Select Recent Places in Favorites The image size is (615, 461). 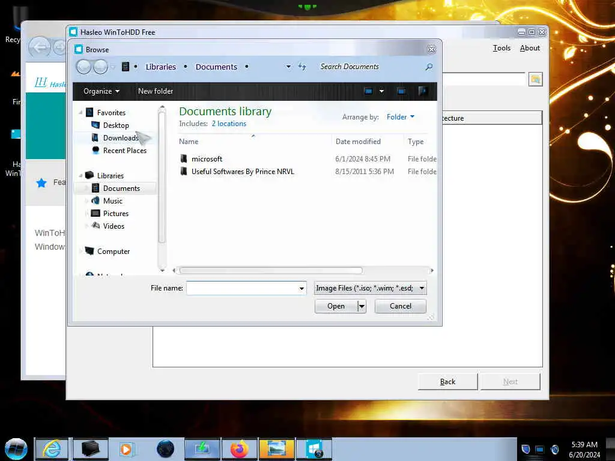pyautogui.click(x=125, y=151)
